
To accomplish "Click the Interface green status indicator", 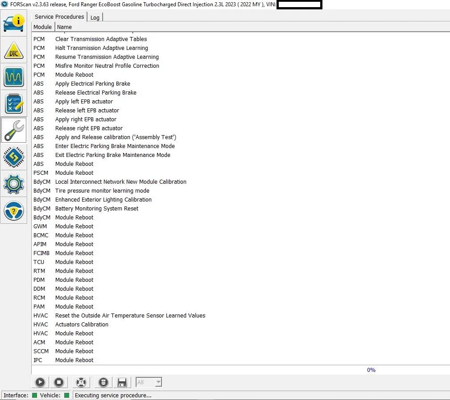I will 34,395.
